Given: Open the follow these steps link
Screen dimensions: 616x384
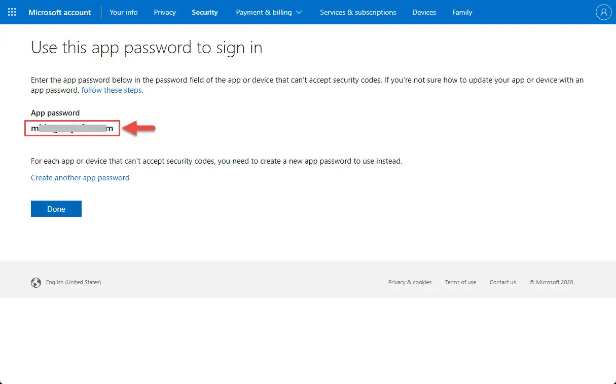Looking at the screenshot, I should [112, 90].
